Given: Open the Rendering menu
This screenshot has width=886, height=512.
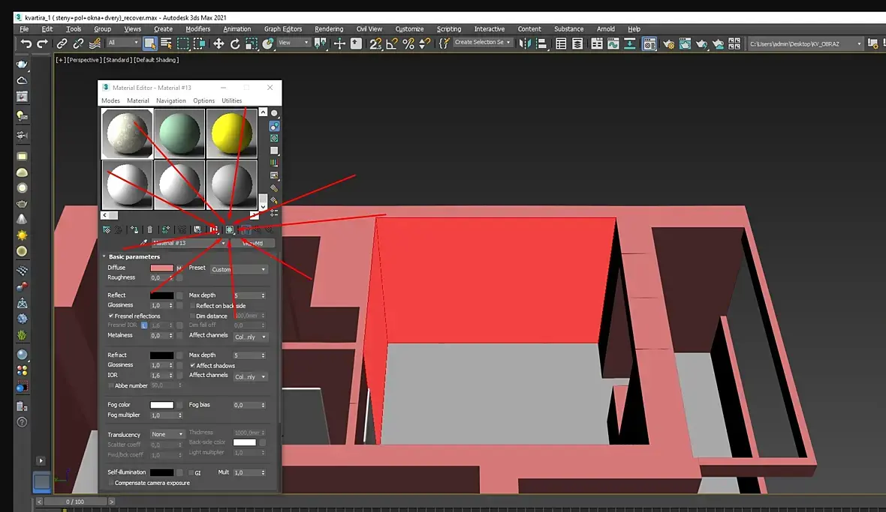Looking at the screenshot, I should pyautogui.click(x=328, y=29).
